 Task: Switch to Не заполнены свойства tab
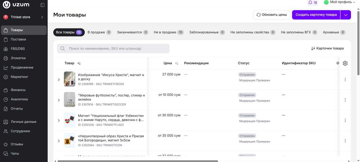tap(253, 32)
